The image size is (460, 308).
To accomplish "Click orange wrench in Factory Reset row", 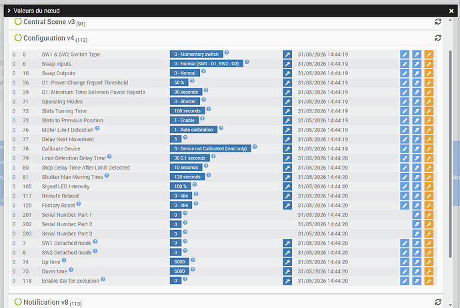I will pyautogui.click(x=429, y=206).
